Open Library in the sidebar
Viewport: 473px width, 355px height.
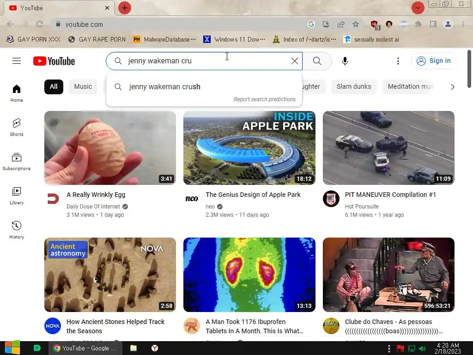(x=17, y=196)
